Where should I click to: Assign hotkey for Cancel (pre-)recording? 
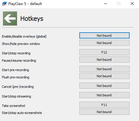click(x=104, y=86)
